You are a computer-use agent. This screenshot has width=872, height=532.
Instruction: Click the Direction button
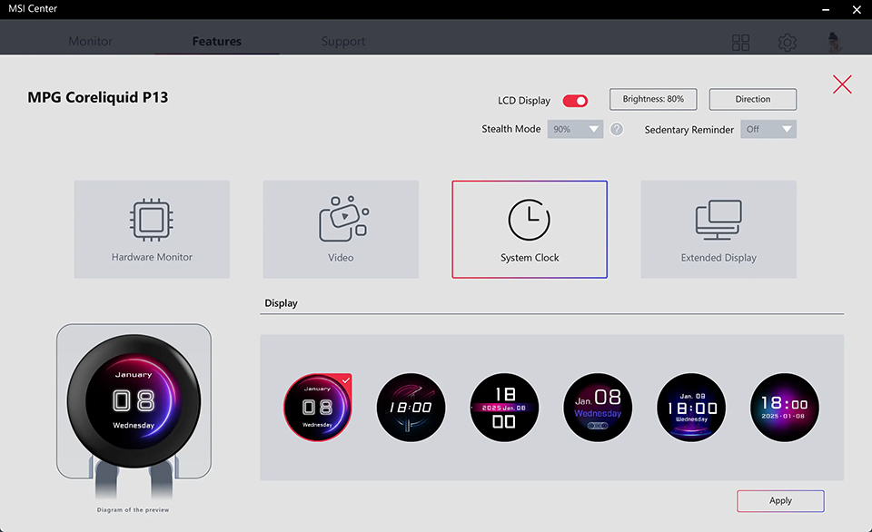(752, 99)
